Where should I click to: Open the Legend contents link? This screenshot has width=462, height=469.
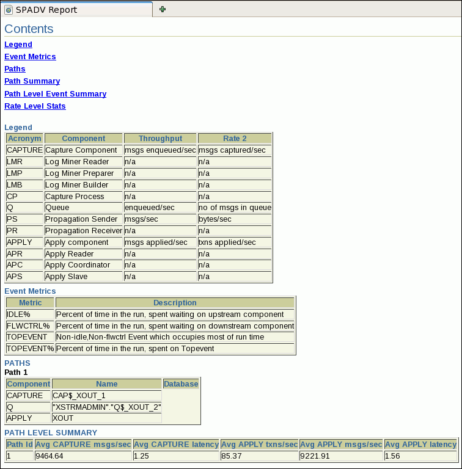click(18, 45)
